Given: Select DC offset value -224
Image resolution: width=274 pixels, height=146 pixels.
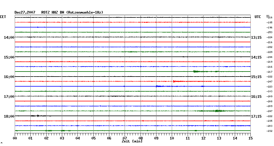Looking at the screenshot, I should [270, 37].
